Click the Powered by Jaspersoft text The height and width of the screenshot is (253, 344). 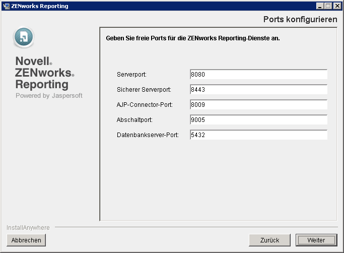(49, 95)
